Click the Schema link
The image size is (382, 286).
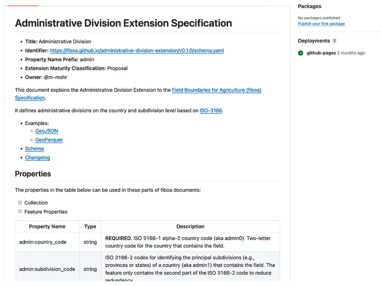34,149
